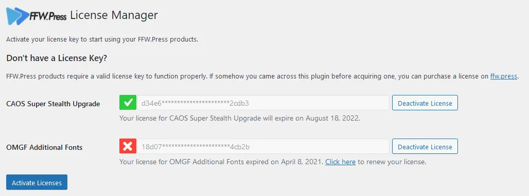Focus the OMGF Additional Fonts license key field
The height and width of the screenshot is (196, 529).
coord(263,147)
